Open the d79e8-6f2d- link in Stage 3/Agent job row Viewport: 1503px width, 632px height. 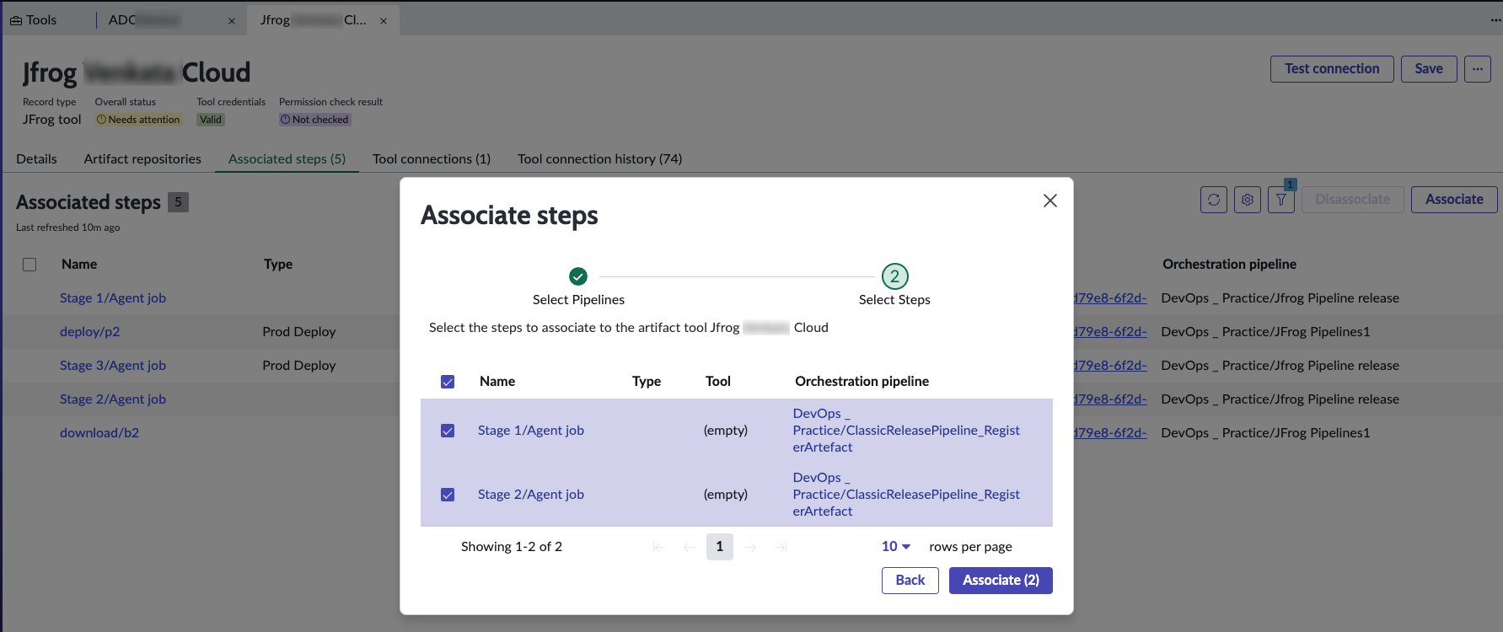[x=1110, y=366]
